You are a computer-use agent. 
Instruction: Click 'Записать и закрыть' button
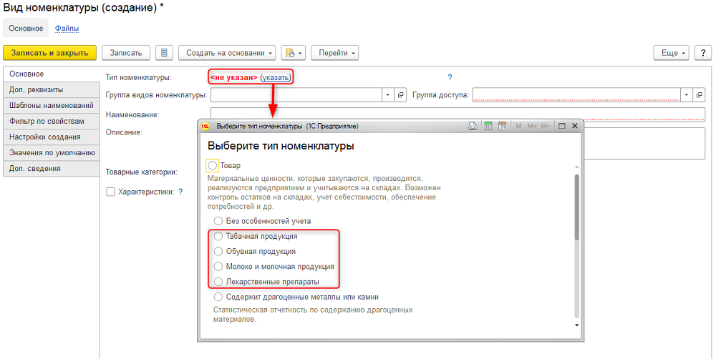point(50,53)
